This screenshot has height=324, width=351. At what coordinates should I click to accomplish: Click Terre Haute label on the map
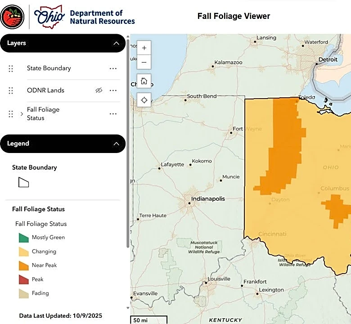153,216
